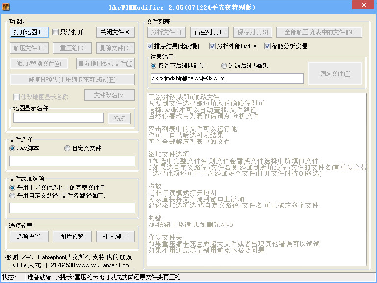Click the 重压缩(C) button

point(72,48)
